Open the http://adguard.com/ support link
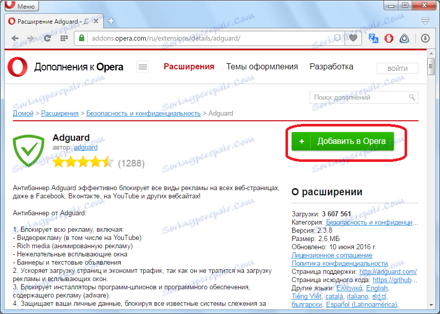Screen dimensions: 440x314 [388, 271]
